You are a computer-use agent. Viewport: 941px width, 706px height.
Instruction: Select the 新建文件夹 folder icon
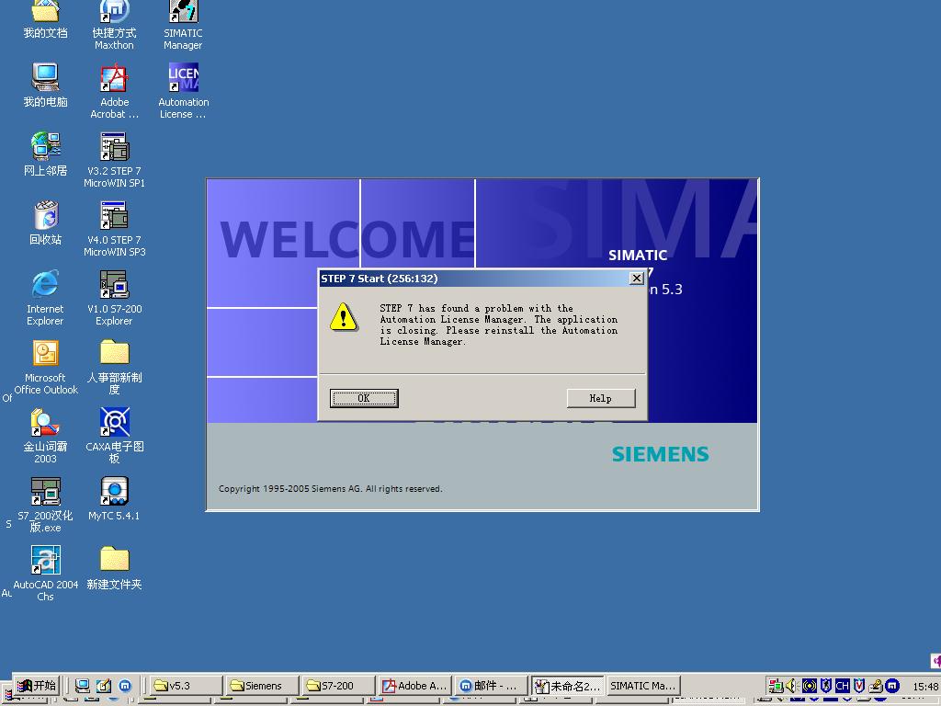114,568
